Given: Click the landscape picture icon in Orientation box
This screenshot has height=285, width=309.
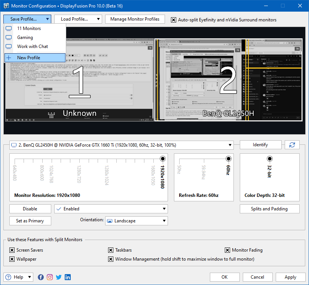Looking at the screenshot, I should (x=109, y=221).
